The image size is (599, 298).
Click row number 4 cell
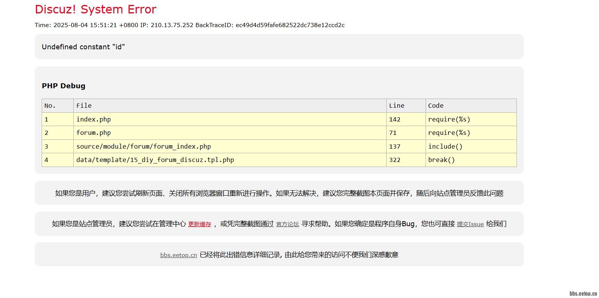(x=58, y=160)
